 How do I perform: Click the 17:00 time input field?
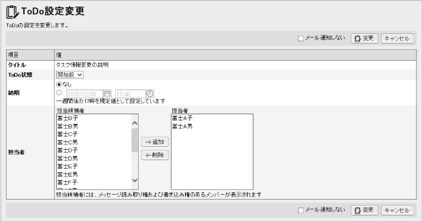tap(131, 94)
